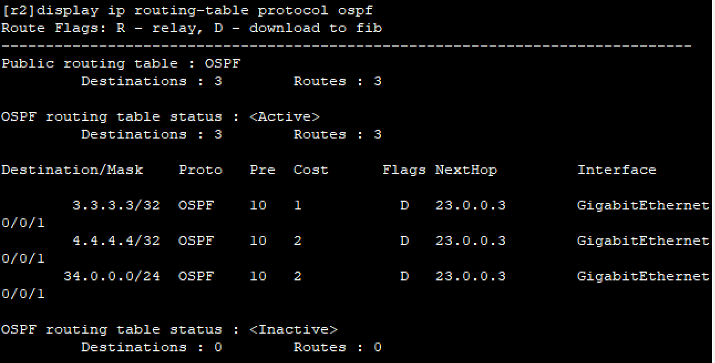Click the Interface column header
Screen dimensions: 715x363
(616, 170)
